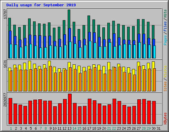Select the cyan pages bar for day 30
The height and width of the screenshot is (132, 169).
(154, 52)
